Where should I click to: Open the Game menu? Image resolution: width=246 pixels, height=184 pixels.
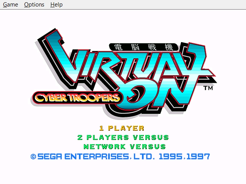(x=10, y=5)
